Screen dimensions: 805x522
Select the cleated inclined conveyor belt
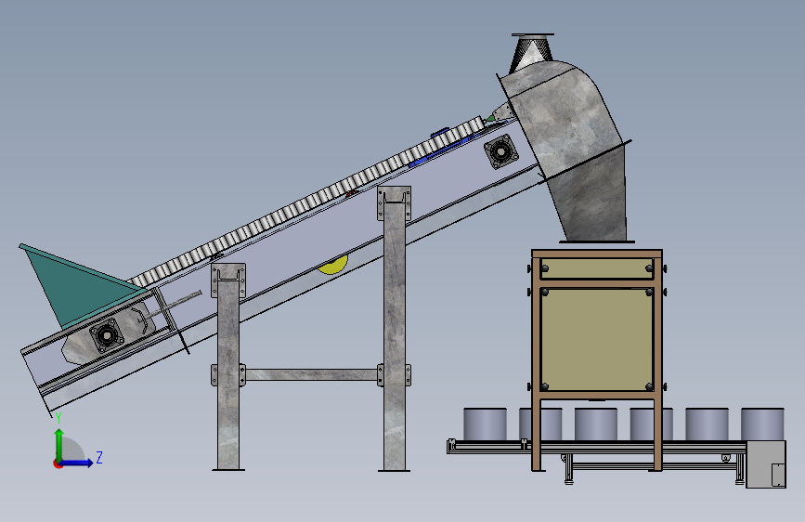pyautogui.click(x=308, y=202)
